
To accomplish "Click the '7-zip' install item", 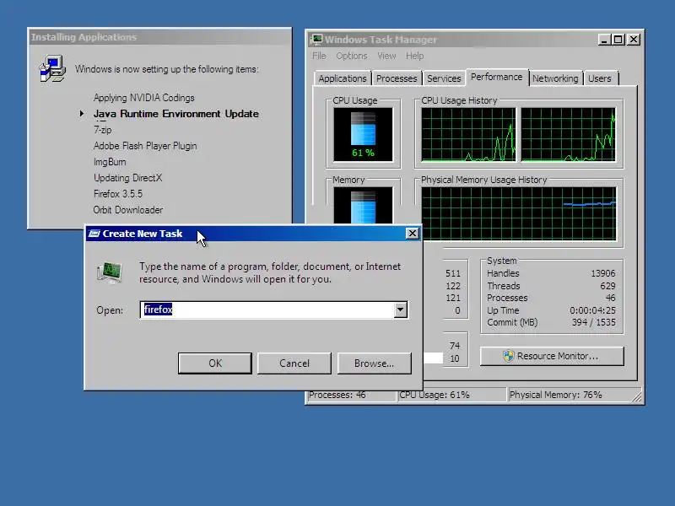I will click(102, 130).
